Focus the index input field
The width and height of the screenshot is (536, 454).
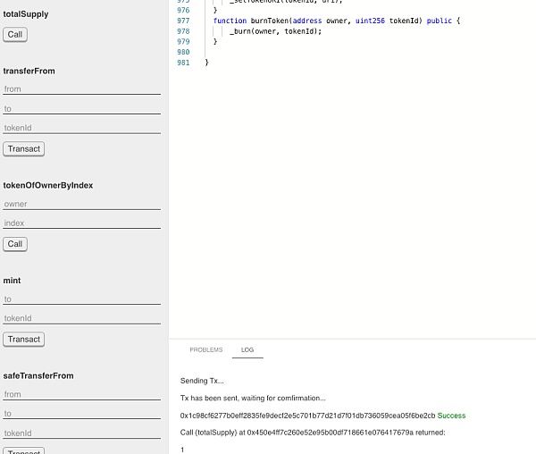pos(81,223)
